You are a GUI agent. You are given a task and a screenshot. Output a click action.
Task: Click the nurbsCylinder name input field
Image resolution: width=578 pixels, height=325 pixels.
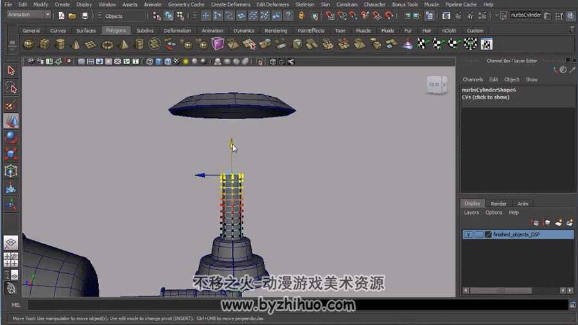(x=525, y=15)
